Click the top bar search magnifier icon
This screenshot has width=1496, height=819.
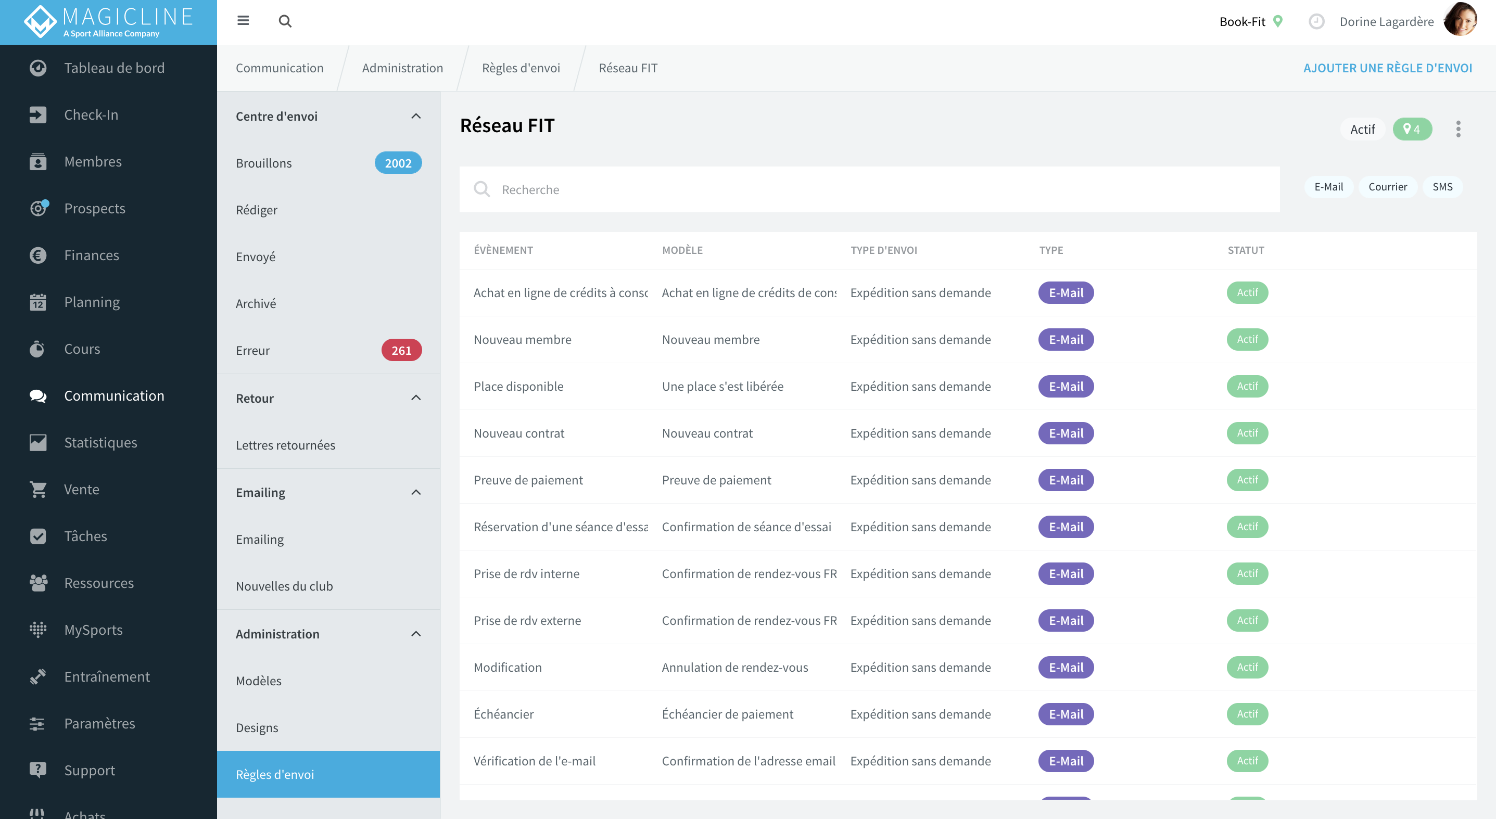[285, 21]
